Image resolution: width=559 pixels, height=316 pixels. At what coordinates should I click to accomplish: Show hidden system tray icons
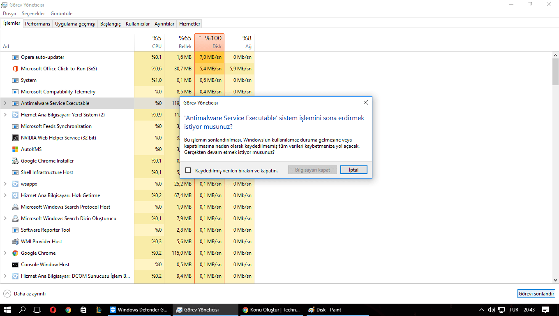pyautogui.click(x=482, y=310)
